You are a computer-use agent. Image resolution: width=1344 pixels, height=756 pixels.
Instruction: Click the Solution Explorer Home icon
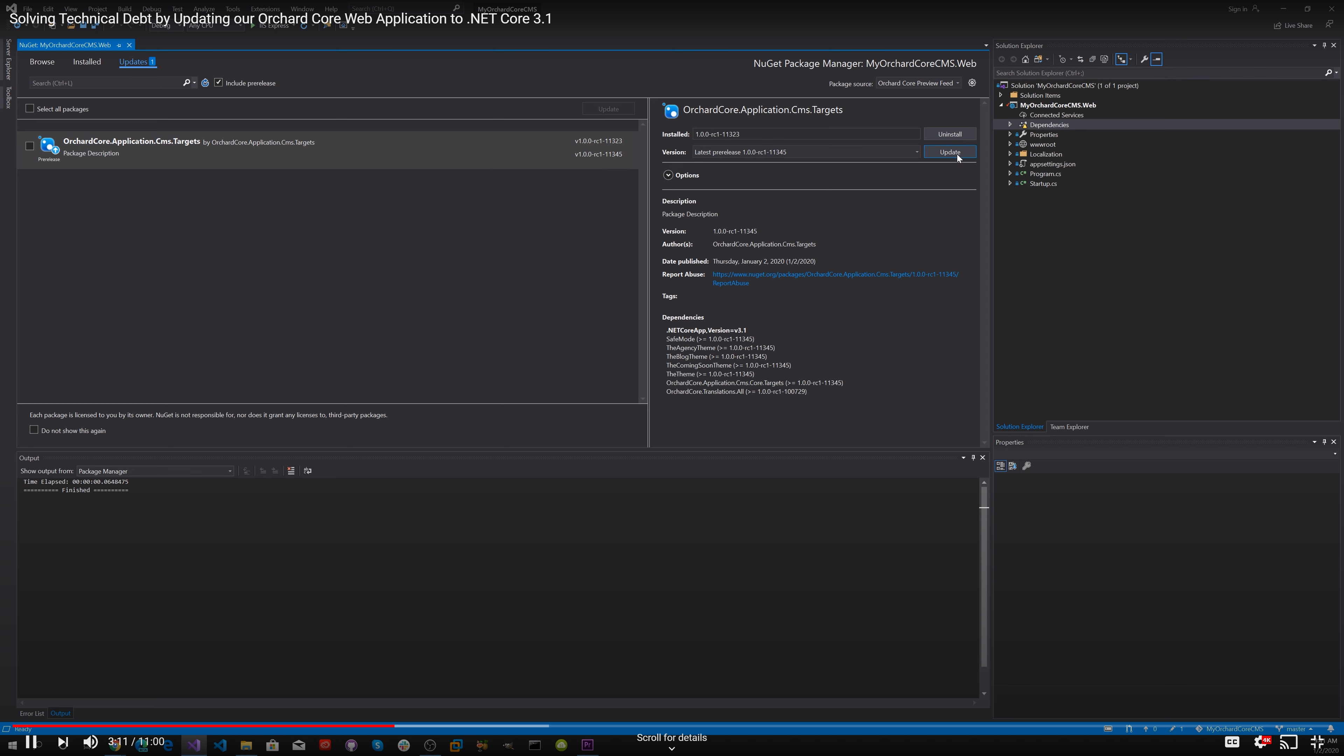pyautogui.click(x=1025, y=59)
